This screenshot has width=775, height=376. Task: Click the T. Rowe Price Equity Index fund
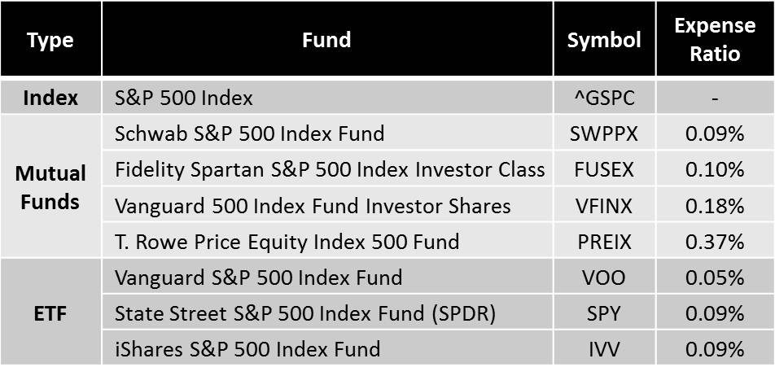point(287,242)
